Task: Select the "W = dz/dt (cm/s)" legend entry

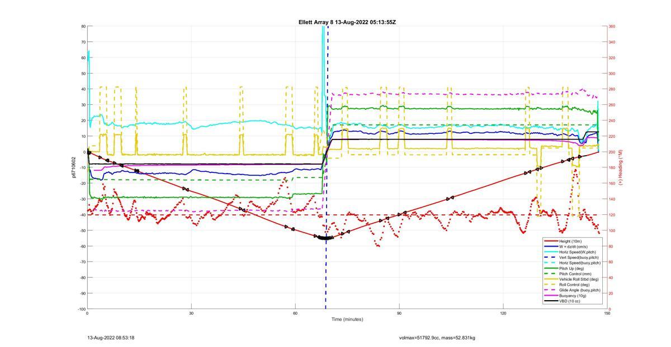Action: coord(573,247)
